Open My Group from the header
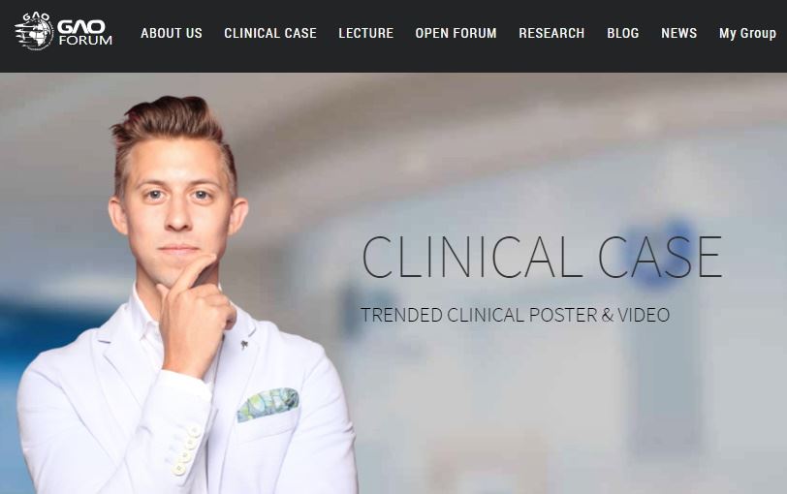 pyautogui.click(x=747, y=34)
